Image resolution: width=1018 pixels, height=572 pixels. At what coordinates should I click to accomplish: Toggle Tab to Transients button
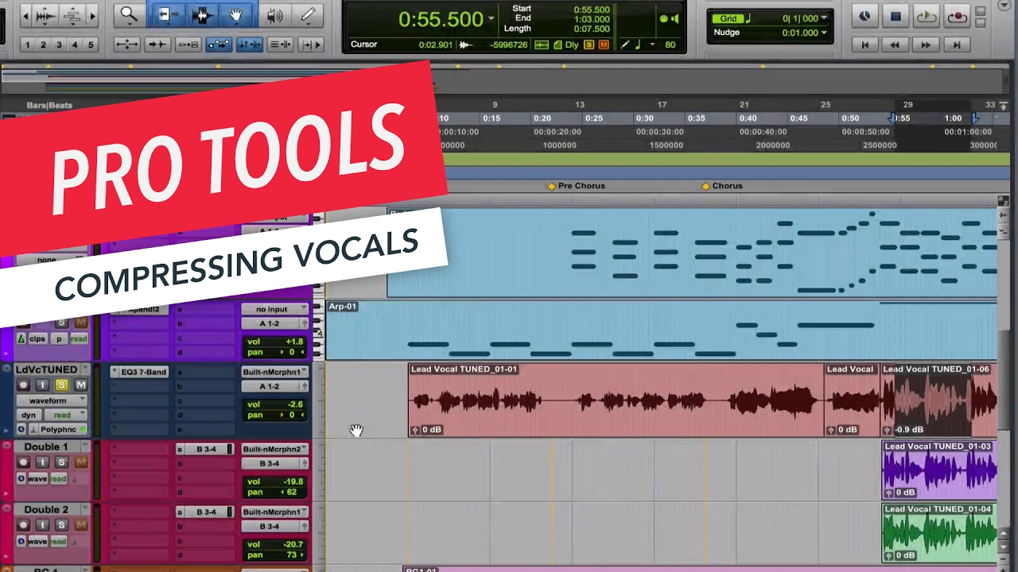point(157,44)
